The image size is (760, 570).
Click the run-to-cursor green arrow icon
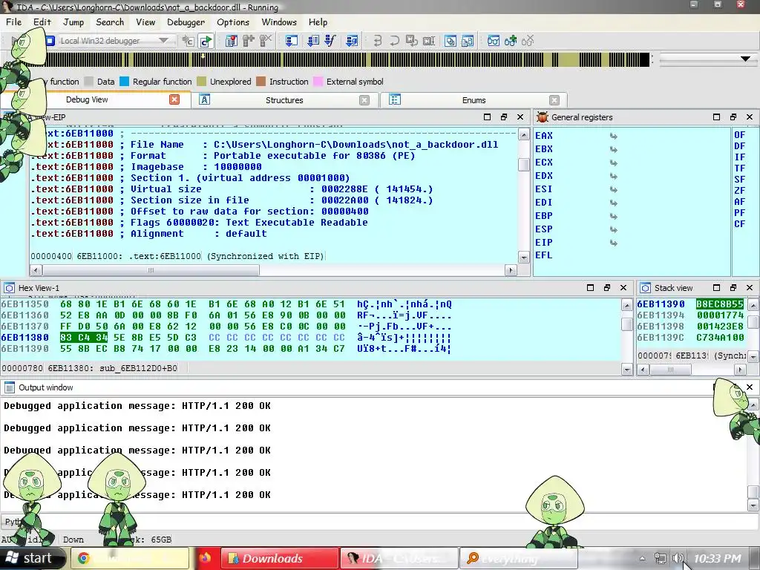coord(206,41)
